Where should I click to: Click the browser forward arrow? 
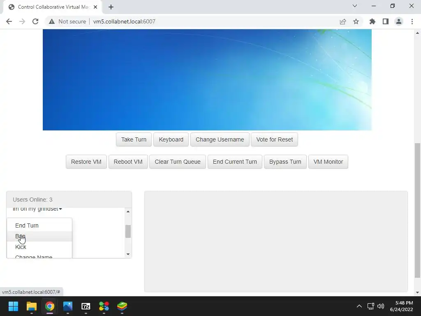[x=22, y=21]
